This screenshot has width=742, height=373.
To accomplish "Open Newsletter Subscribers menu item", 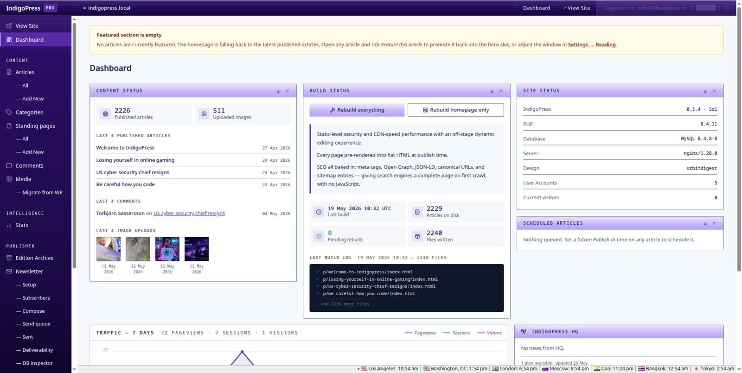I will (x=33, y=298).
